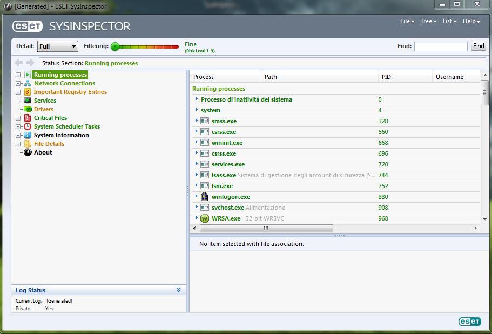Click the Critical Files icon
The height and width of the screenshot is (334, 492).
[x=28, y=118]
